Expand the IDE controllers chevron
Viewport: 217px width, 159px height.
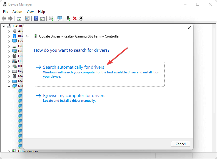point(9,66)
